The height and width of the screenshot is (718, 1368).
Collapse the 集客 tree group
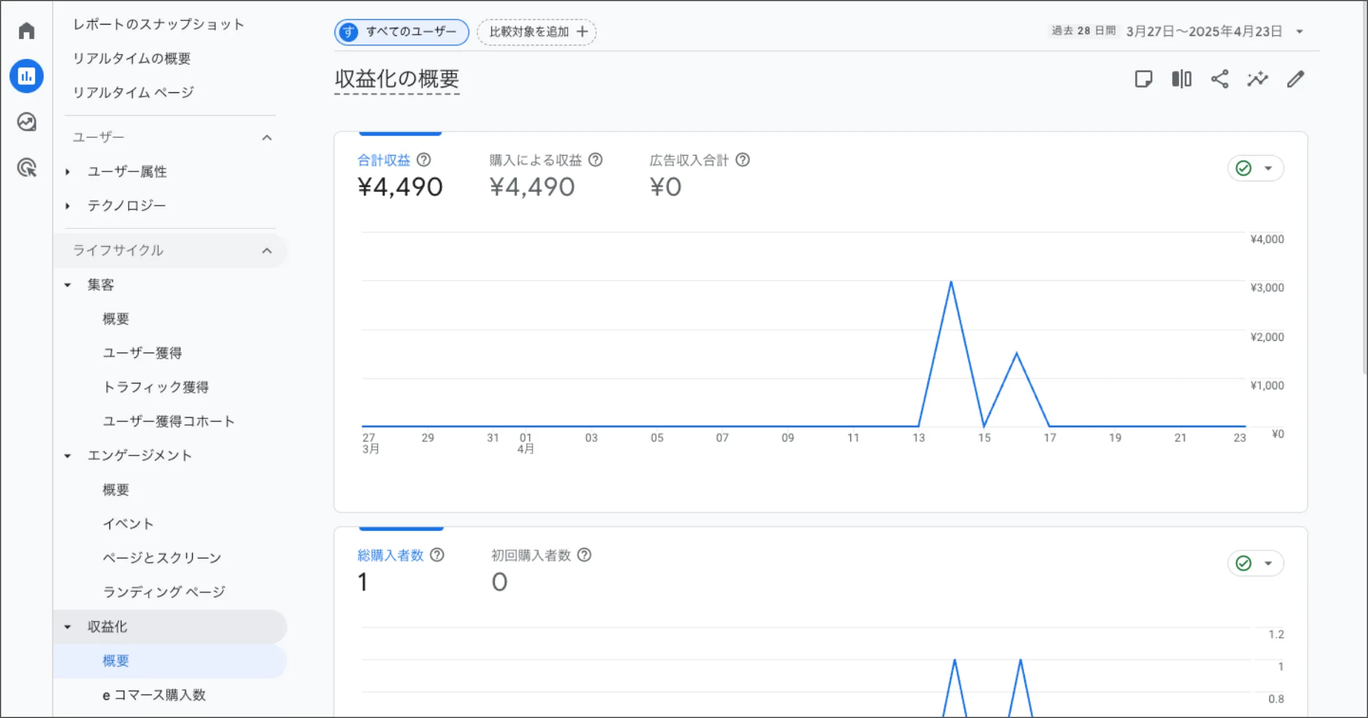pos(67,285)
